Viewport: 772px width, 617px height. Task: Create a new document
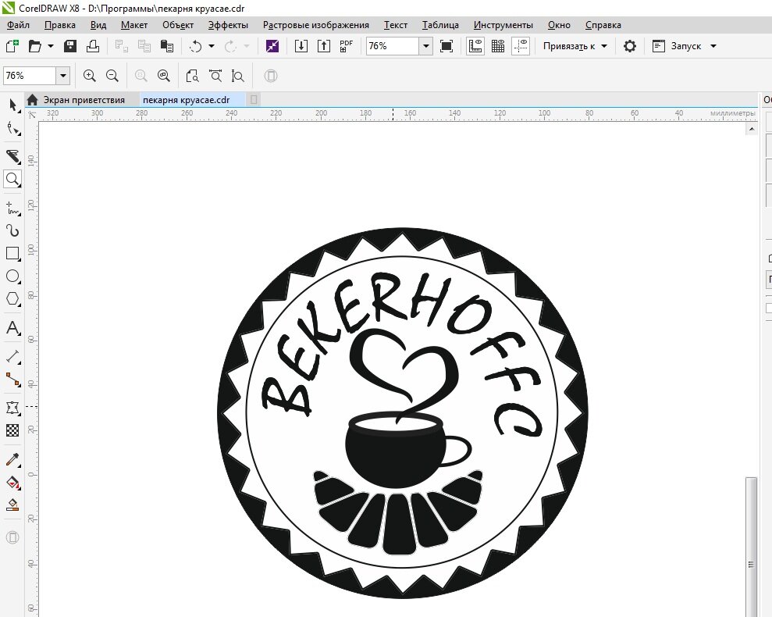(x=12, y=46)
